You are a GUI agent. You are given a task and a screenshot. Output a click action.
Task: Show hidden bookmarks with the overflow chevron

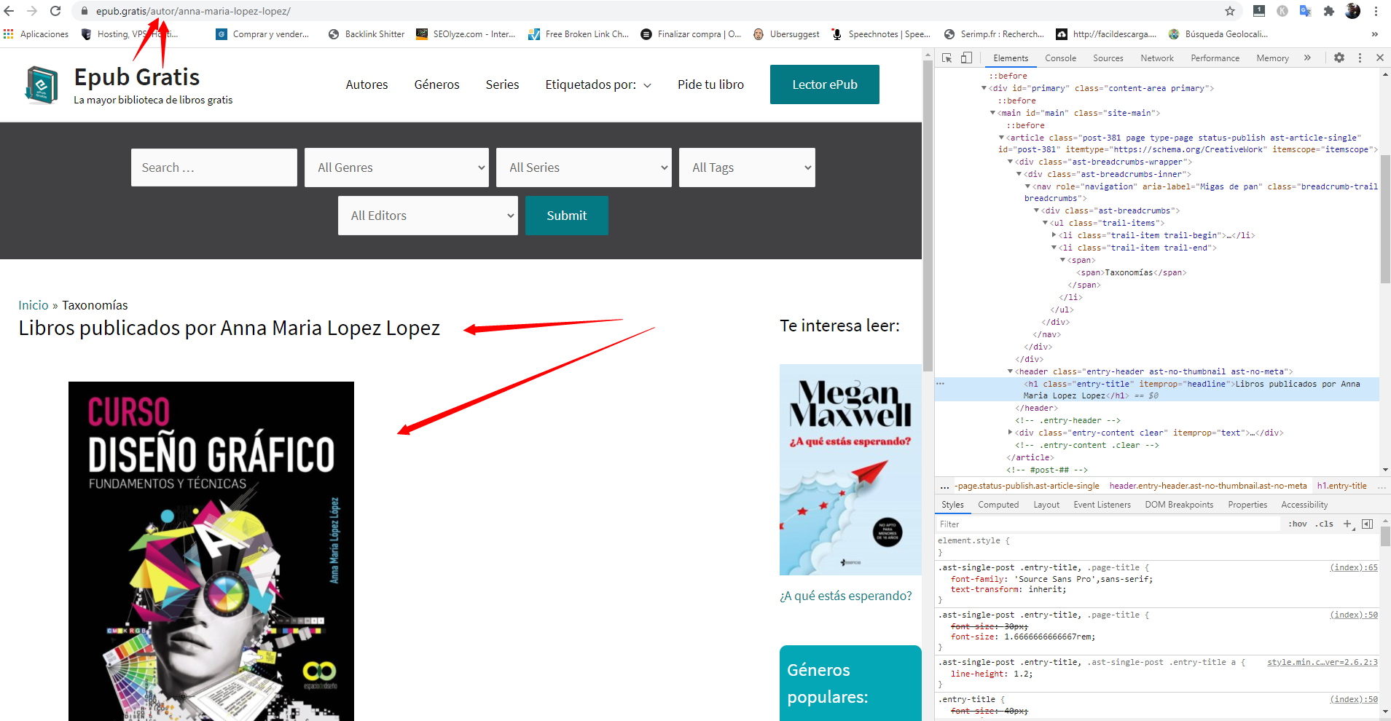click(x=1374, y=34)
